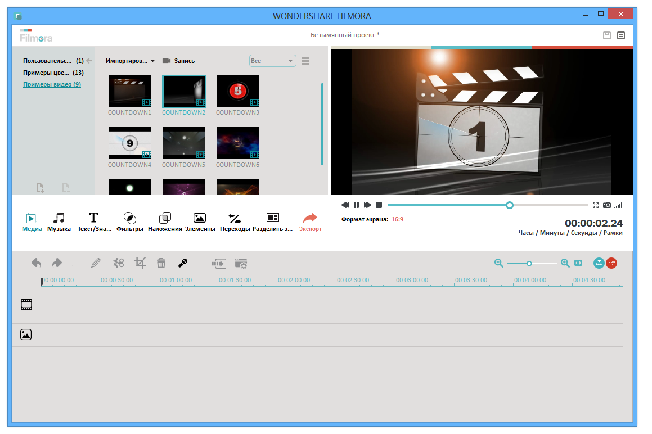The width and height of the screenshot is (652, 434).
Task: Zoom out the timeline with magnifier minus
Action: [x=498, y=263]
